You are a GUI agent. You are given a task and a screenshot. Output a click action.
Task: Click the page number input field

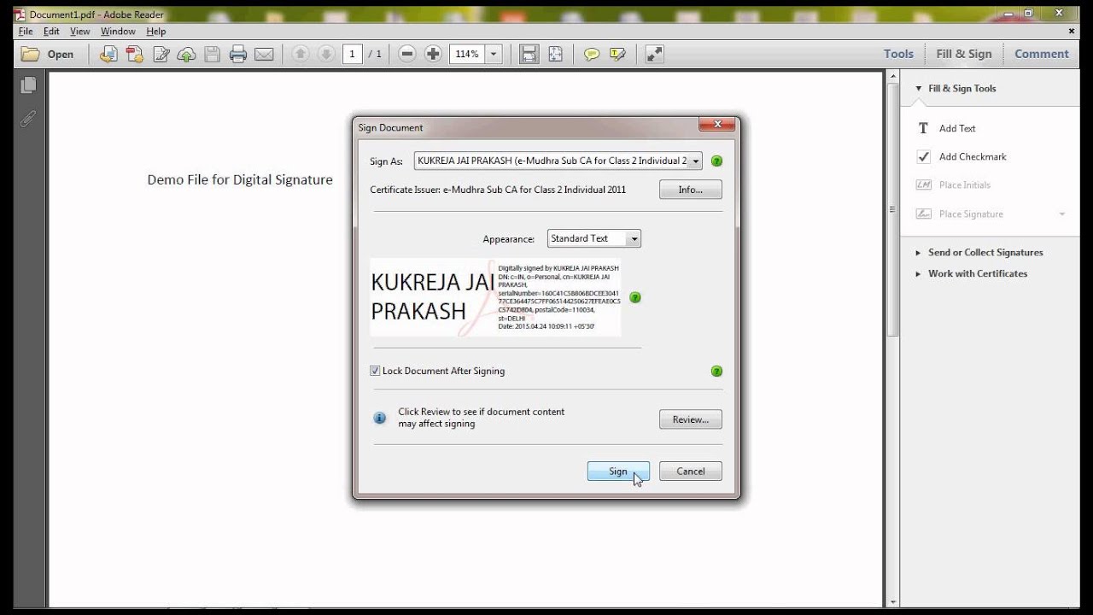pyautogui.click(x=352, y=54)
